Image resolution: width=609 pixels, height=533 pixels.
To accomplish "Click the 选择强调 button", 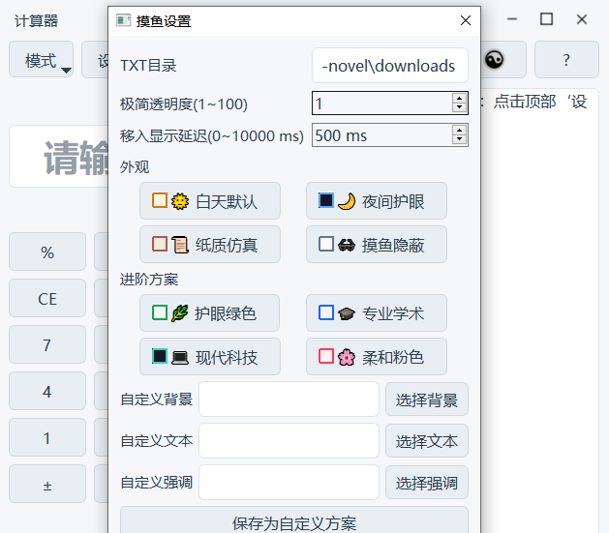I will pyautogui.click(x=427, y=483).
